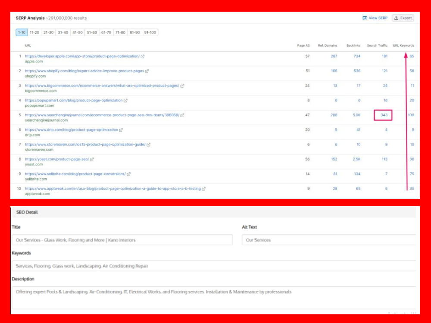This screenshot has height=323, width=431.
Task: Open the shopify.com expert-advice blog link
Action: pos(84,71)
